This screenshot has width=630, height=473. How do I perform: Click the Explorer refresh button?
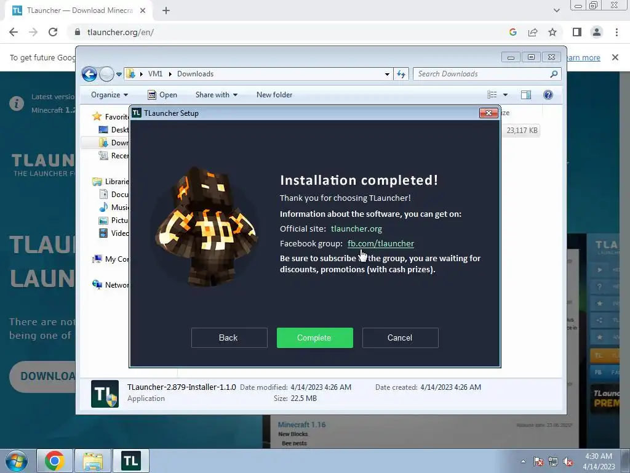click(x=401, y=74)
